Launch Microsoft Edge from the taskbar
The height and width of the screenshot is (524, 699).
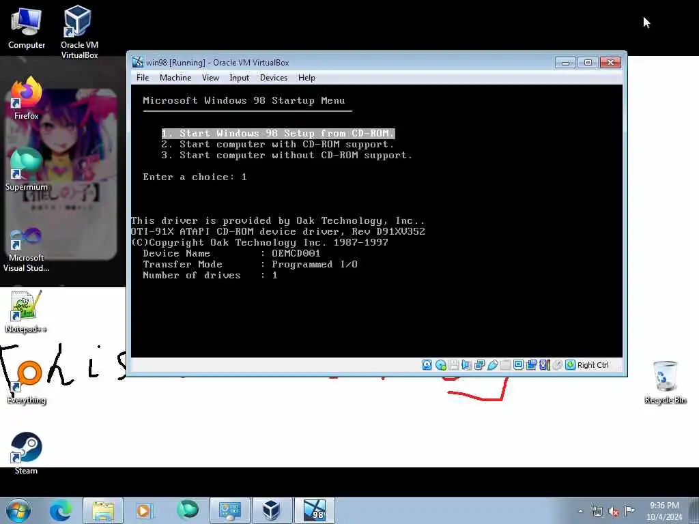click(x=60, y=510)
